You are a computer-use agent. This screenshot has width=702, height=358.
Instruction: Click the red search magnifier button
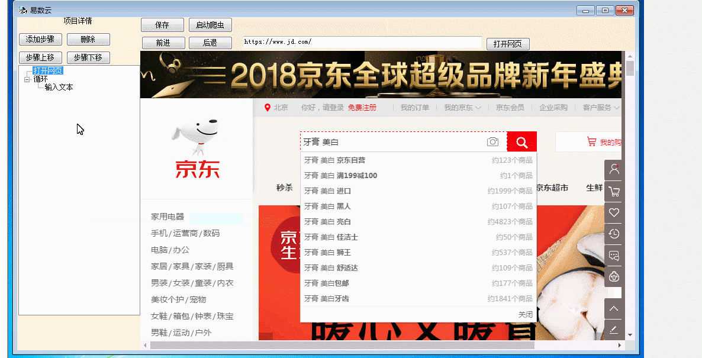tap(521, 142)
